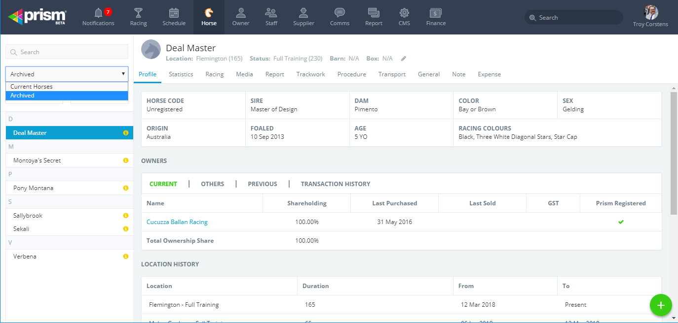Switch to the Statistics tab
The image size is (678, 323).
(x=181, y=74)
